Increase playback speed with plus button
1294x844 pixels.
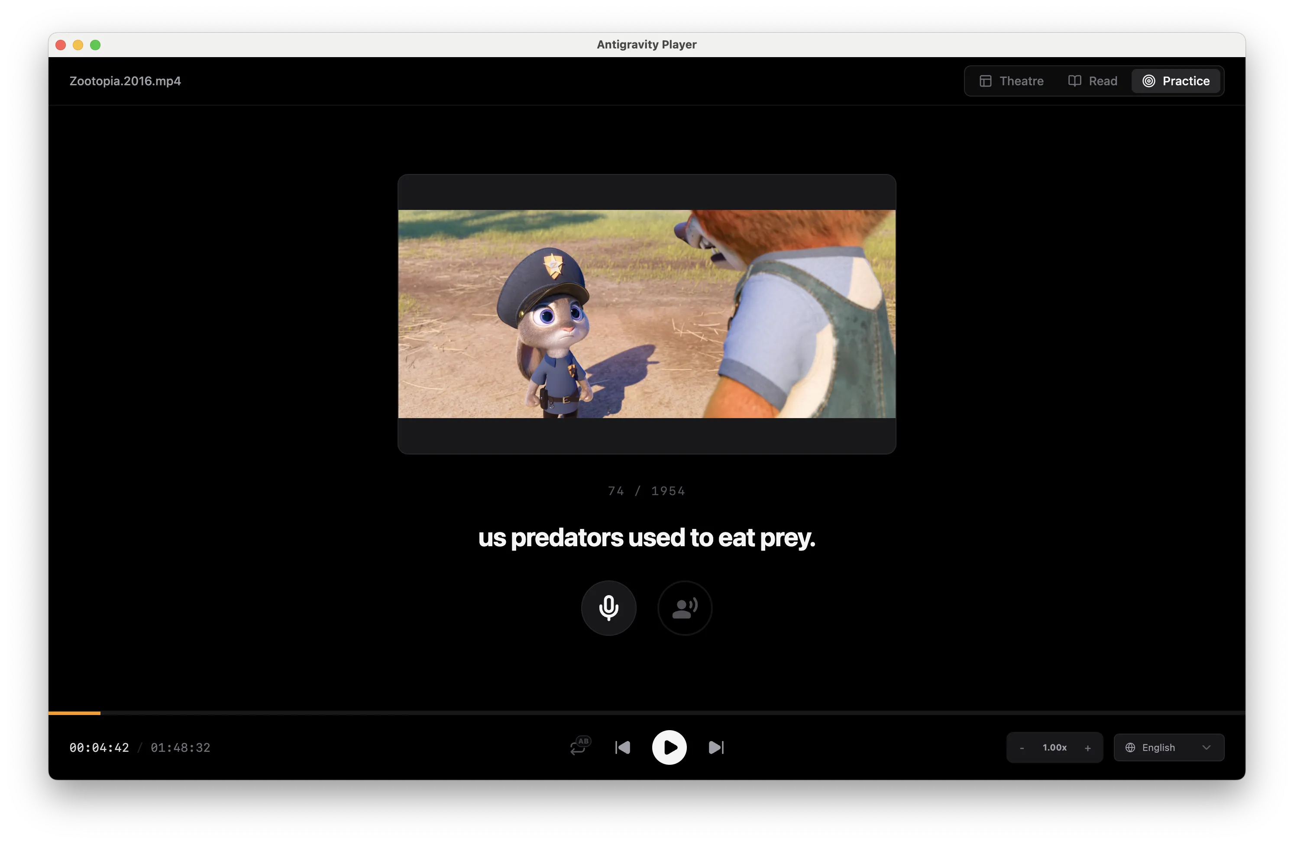[1087, 748]
